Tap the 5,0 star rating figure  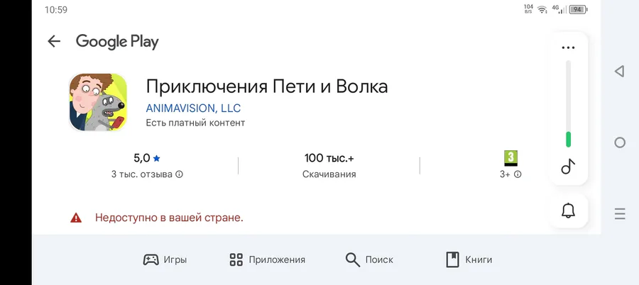click(x=147, y=158)
